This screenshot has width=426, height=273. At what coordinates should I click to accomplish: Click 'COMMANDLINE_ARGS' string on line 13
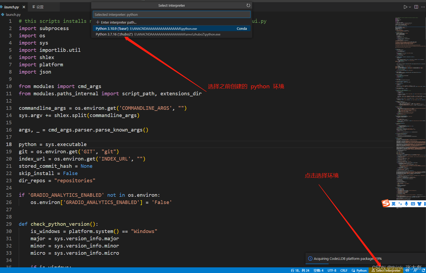tap(146, 108)
